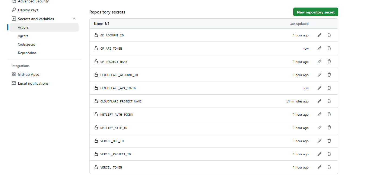Image resolution: width=366 pixels, height=182 pixels.
Task: Click the '51 minutes ago' timestamp
Action: tap(297, 101)
